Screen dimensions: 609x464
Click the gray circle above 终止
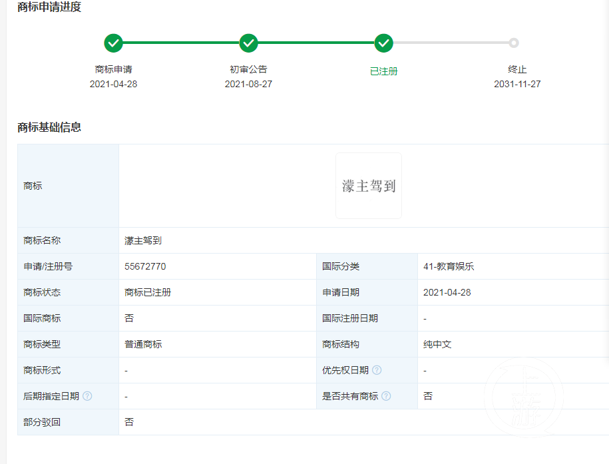513,43
